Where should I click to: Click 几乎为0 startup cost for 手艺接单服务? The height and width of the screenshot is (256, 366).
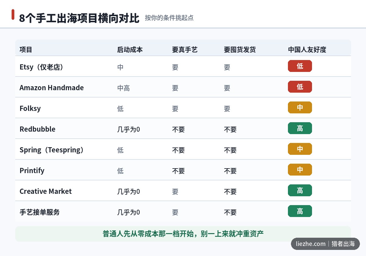pos(128,212)
